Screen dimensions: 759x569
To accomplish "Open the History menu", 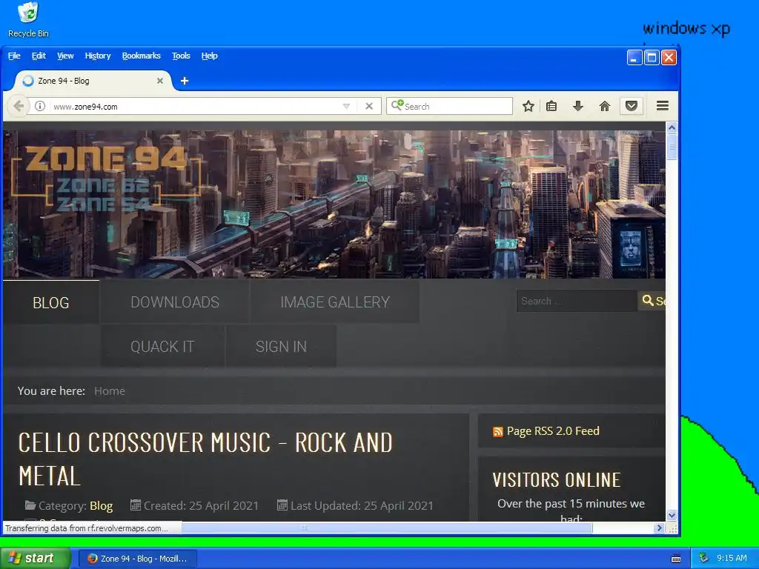I will coord(98,56).
